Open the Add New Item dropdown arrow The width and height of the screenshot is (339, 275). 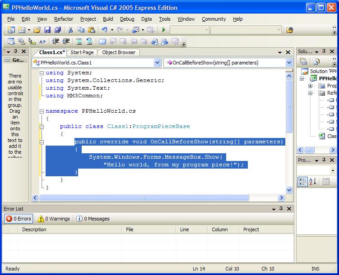click(x=29, y=30)
